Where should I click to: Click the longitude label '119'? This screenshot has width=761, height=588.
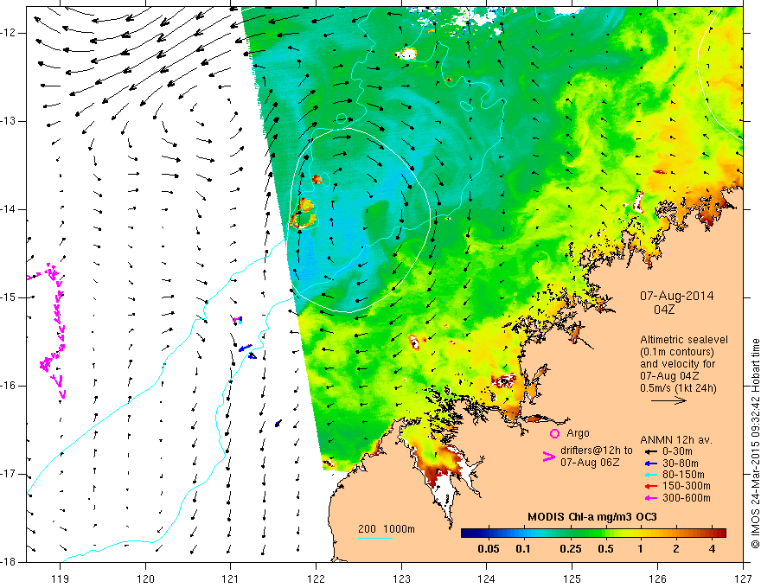pyautogui.click(x=61, y=578)
